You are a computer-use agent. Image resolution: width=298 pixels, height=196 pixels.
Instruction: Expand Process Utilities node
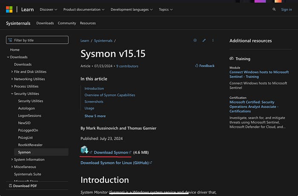coord(12,86)
